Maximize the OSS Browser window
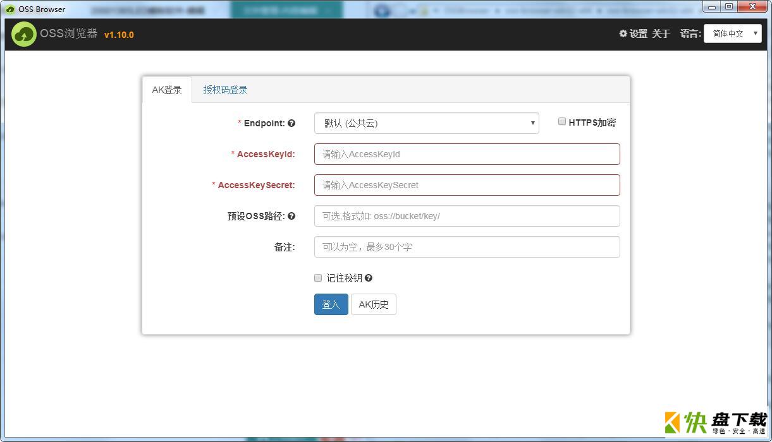The width and height of the screenshot is (772, 442). point(729,6)
